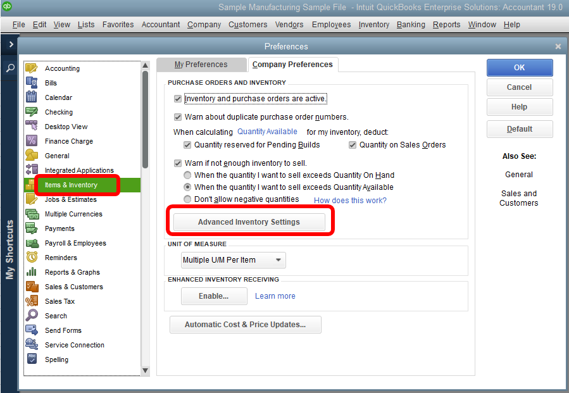Click the OK button
The height and width of the screenshot is (393, 569).
coord(520,68)
